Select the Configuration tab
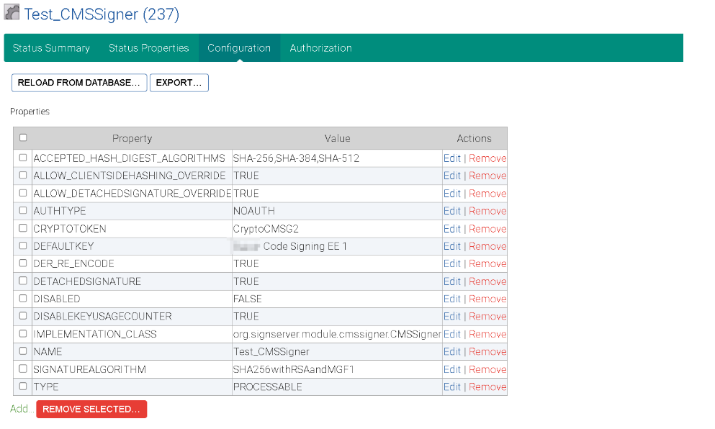715x429 pixels. click(239, 48)
